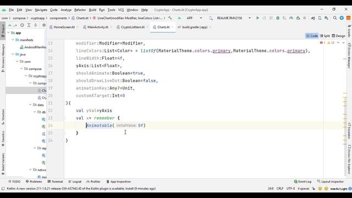Click the Make Project hammer icon
The height and width of the screenshot is (198, 352).
[170, 18]
